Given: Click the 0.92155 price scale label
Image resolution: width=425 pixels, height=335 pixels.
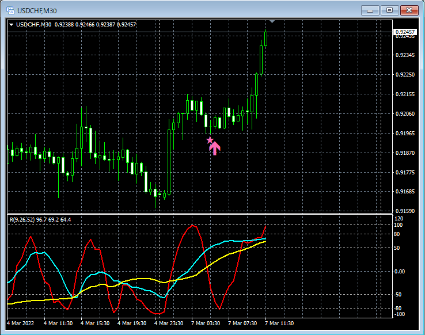Looking at the screenshot, I should tap(405, 94).
